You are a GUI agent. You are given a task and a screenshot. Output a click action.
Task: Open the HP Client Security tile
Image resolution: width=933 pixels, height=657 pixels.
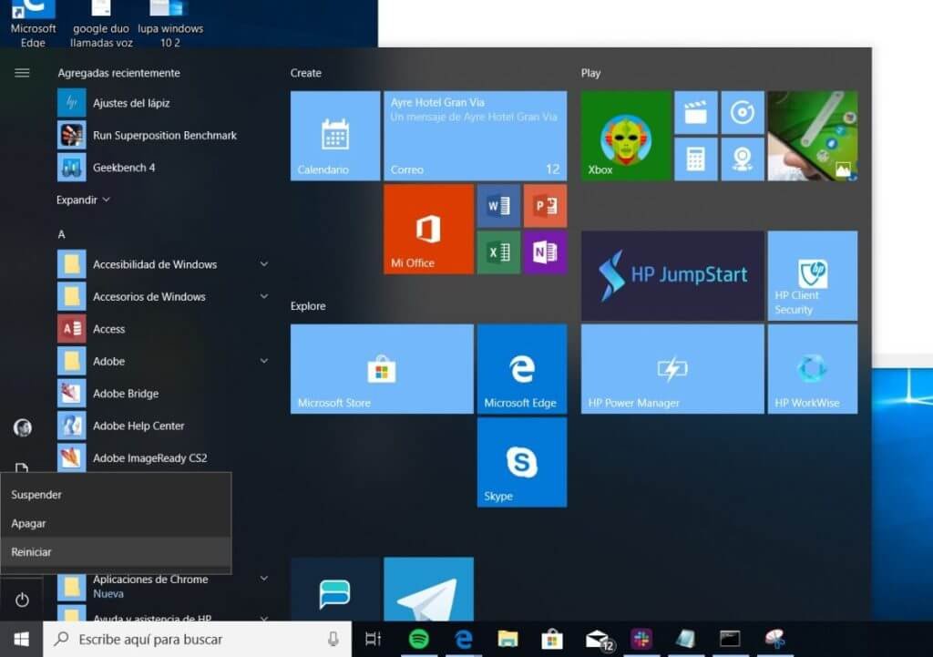point(813,276)
